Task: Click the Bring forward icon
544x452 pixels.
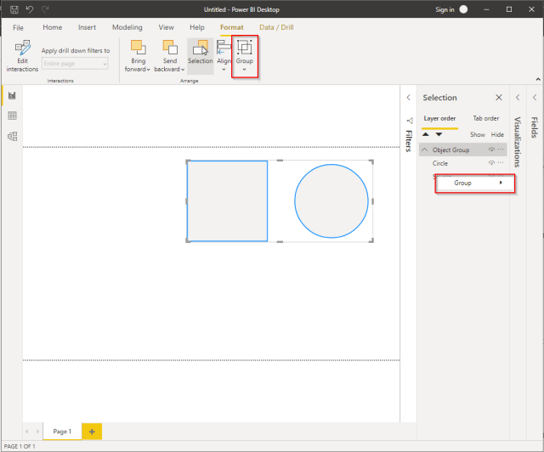Action: [138, 48]
